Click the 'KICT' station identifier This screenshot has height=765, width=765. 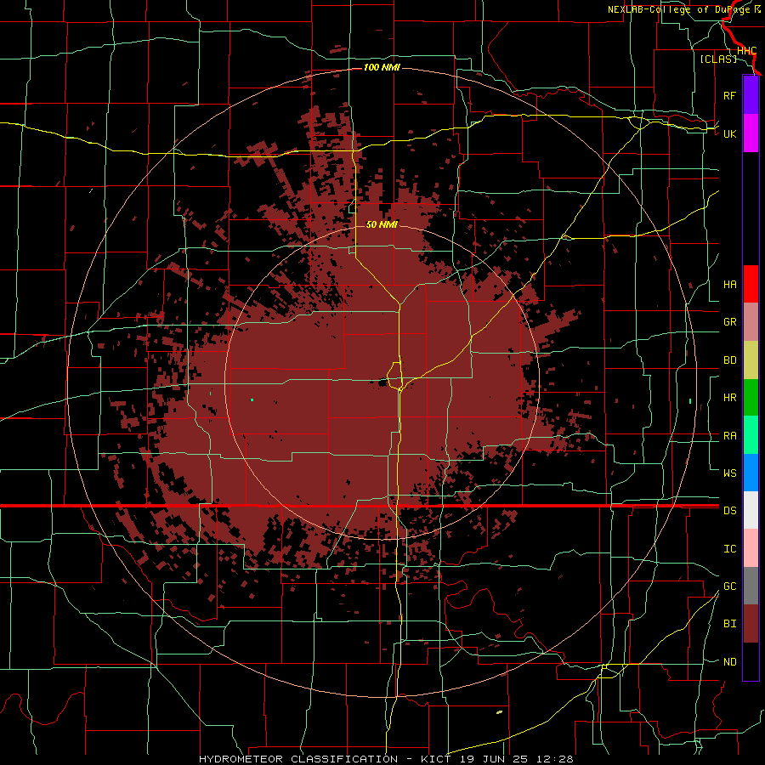(436, 759)
